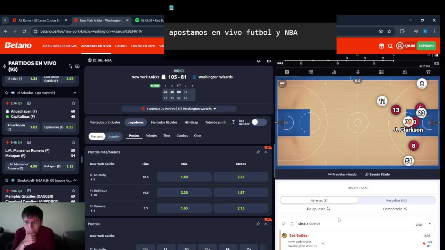This screenshot has height=250, width=445.
Task: Click the search magnifier in Betano header
Action: [390, 46]
